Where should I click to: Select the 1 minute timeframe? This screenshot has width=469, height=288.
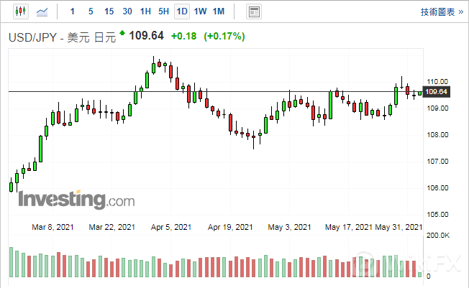pos(71,11)
